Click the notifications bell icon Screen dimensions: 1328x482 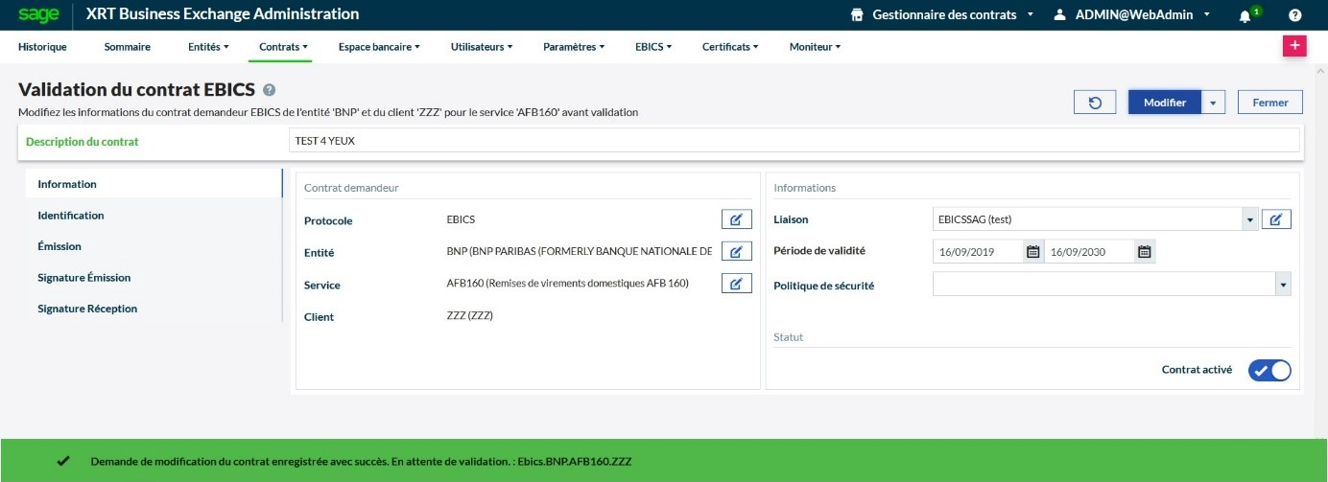coord(1245,15)
